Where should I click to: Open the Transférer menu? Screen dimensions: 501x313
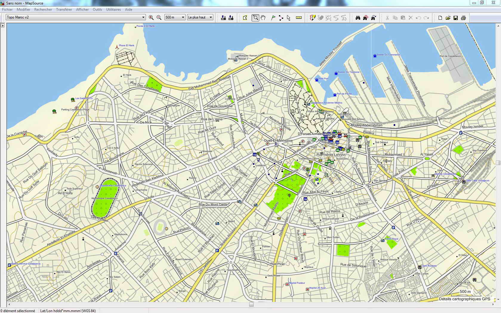(x=64, y=10)
